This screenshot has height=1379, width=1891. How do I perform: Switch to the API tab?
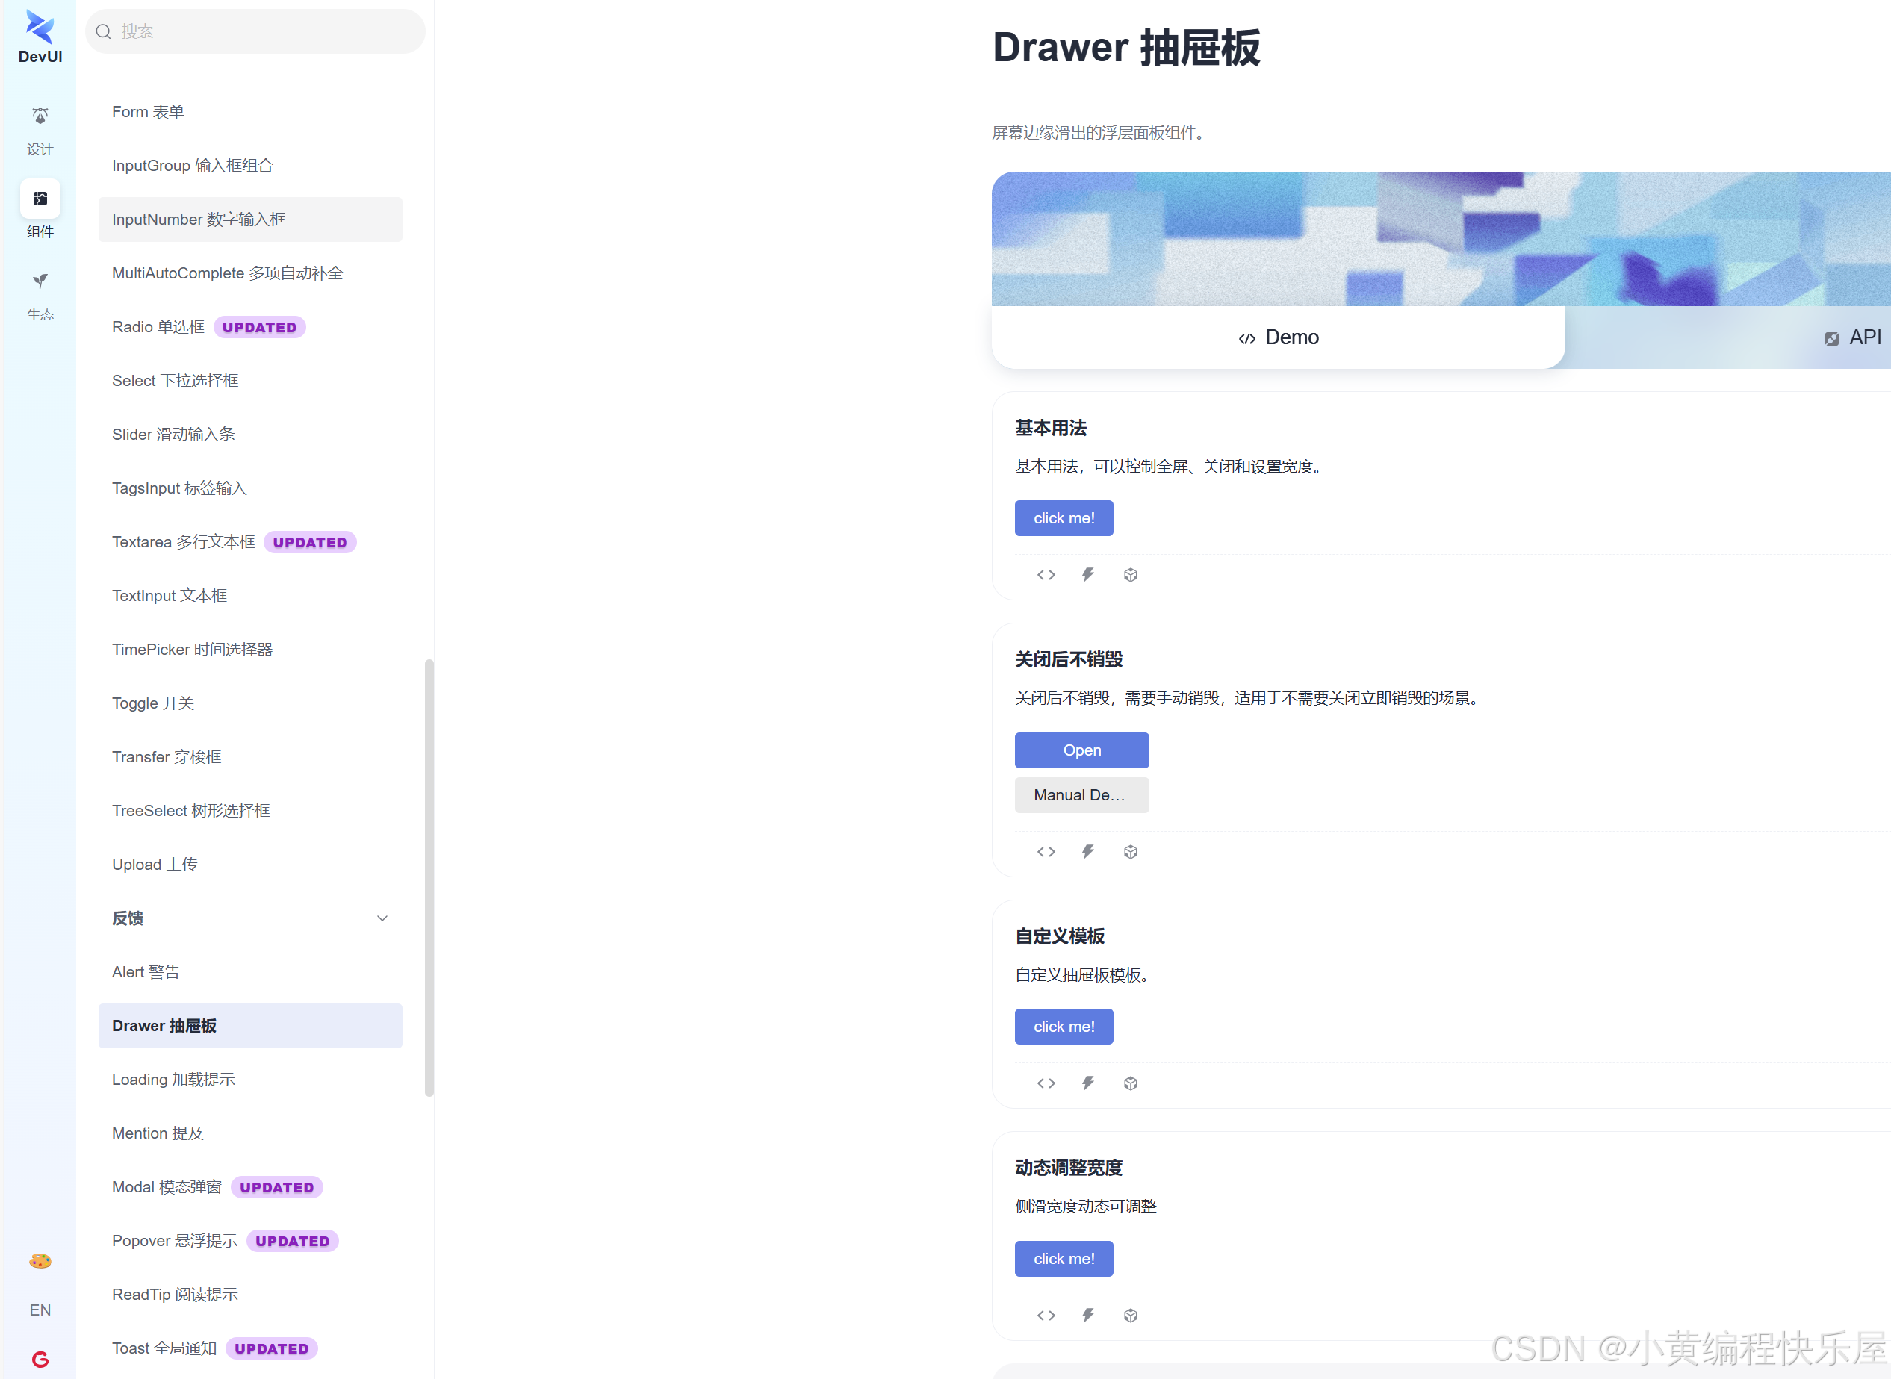1853,337
